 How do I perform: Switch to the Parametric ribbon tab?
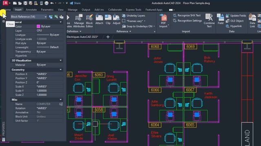(x=47, y=10)
